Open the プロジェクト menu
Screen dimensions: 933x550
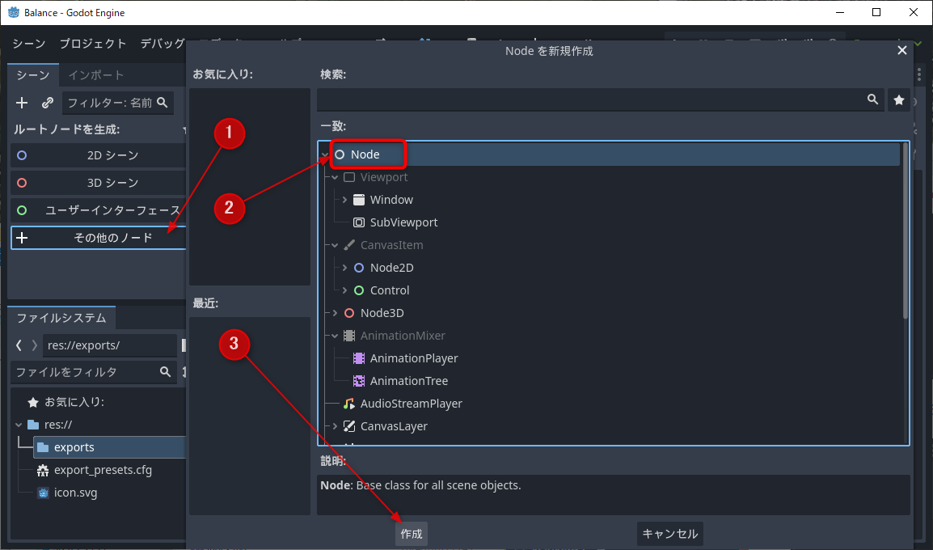pos(93,44)
